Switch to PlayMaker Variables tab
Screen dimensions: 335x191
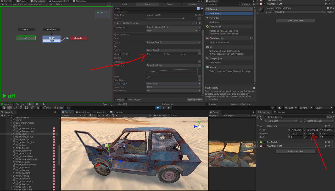coord(193,4)
